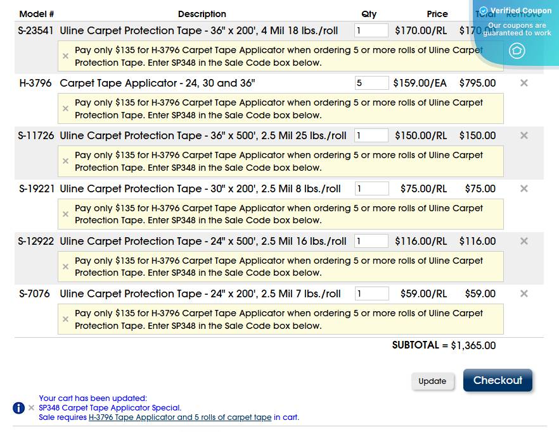The width and height of the screenshot is (559, 432).
Task: Click the circular icon in coupon overlay
Action: pos(517,51)
